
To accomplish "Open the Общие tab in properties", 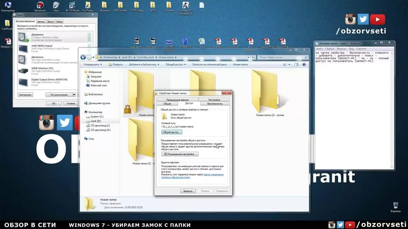I will [x=167, y=104].
